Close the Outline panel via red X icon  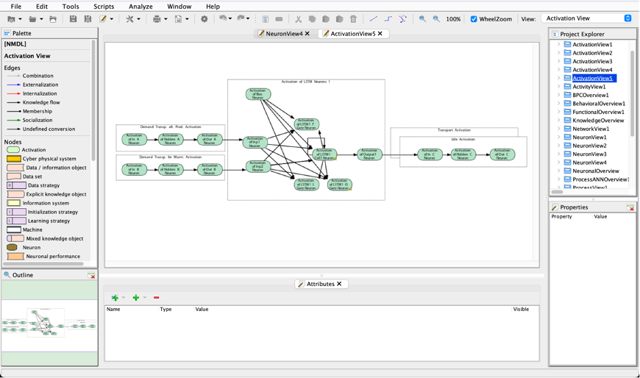[x=91, y=275]
